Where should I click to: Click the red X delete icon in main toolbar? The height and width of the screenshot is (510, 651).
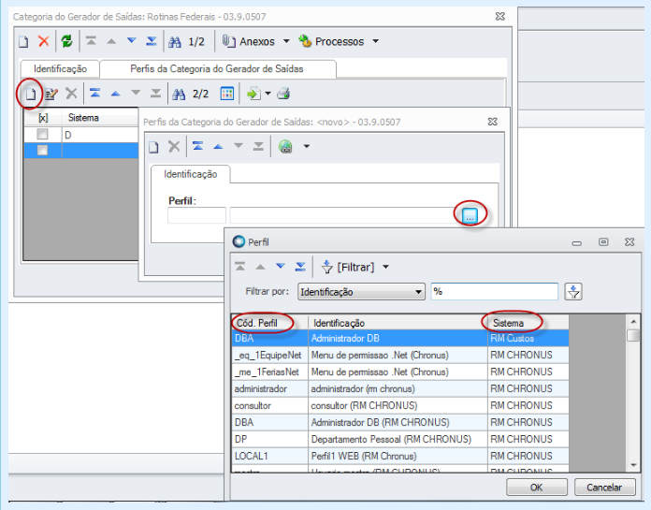[x=44, y=41]
